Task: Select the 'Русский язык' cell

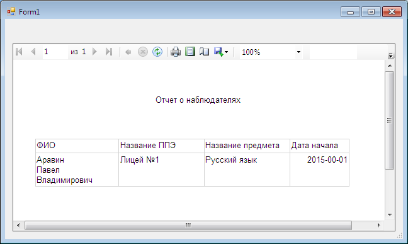Action: [x=247, y=170]
